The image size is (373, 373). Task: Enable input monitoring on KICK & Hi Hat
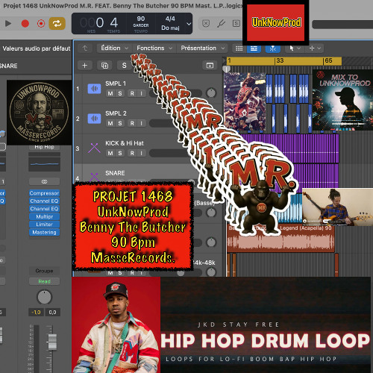[142, 153]
